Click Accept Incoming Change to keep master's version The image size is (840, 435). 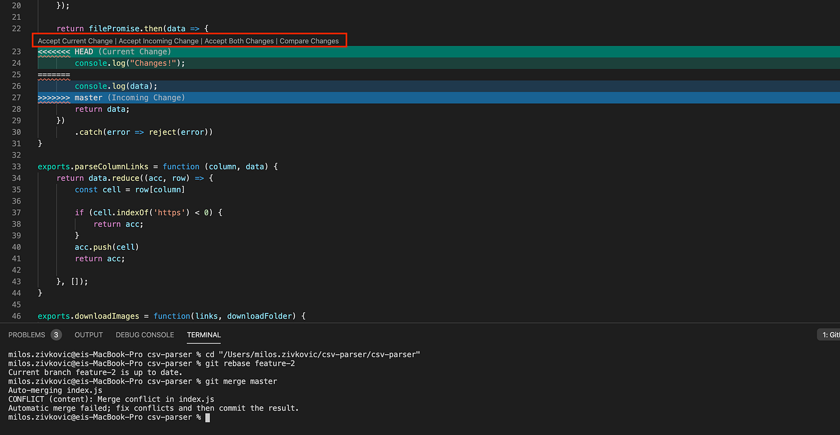click(x=158, y=41)
